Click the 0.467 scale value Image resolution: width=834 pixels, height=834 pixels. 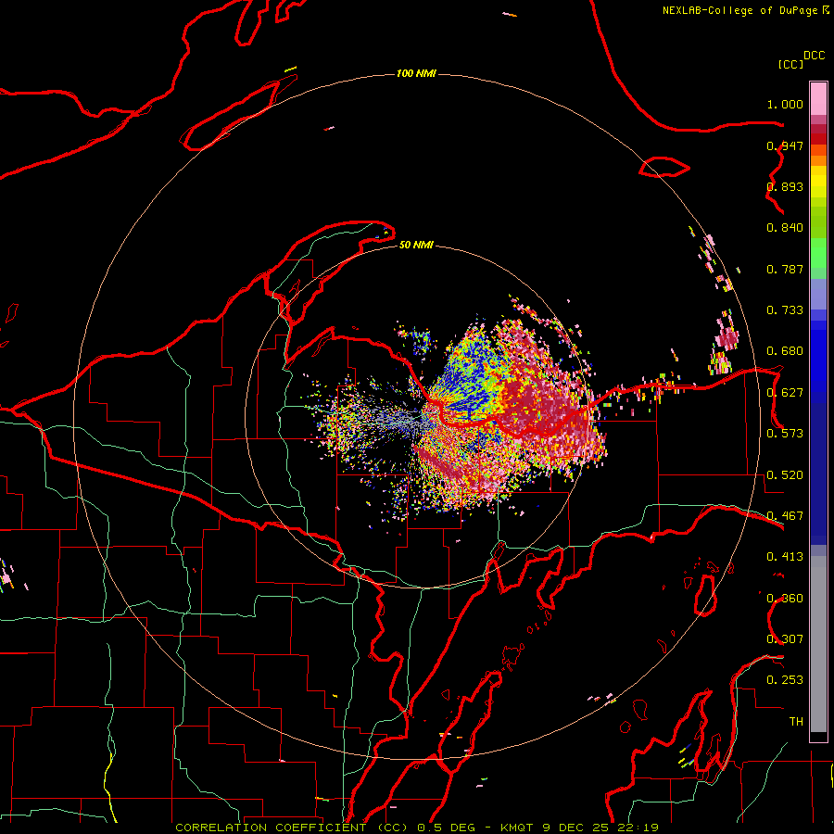tap(785, 516)
